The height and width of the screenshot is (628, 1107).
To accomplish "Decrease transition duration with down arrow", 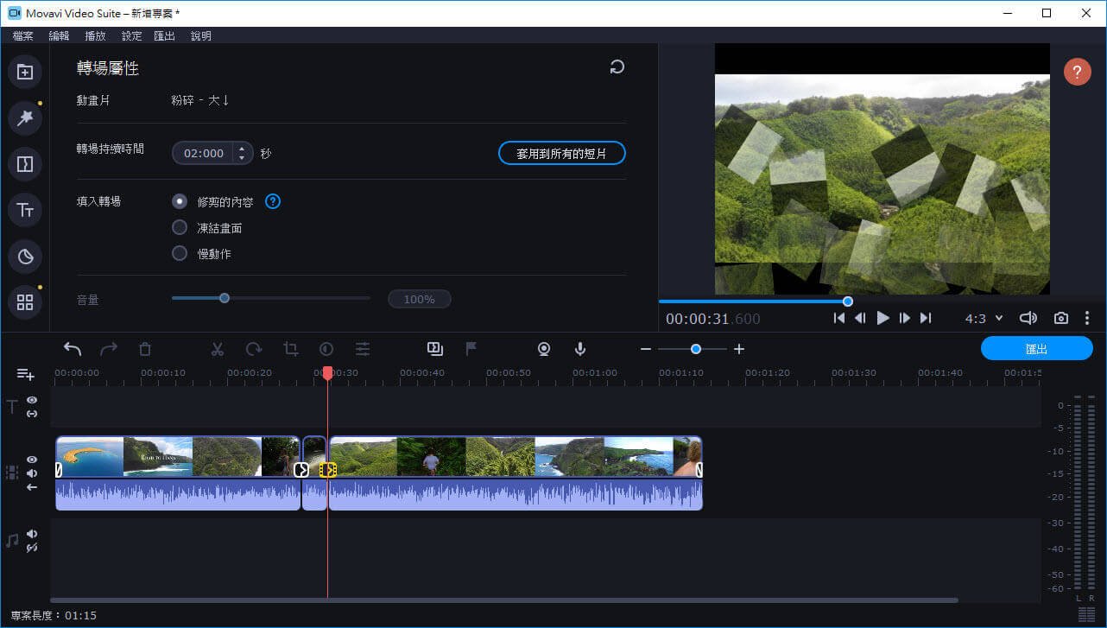I will pos(241,158).
